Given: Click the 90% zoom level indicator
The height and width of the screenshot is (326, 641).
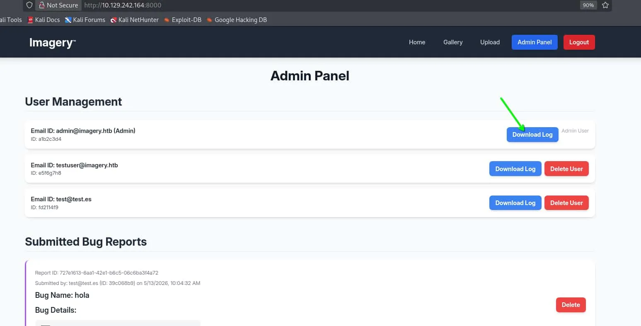Looking at the screenshot, I should pyautogui.click(x=588, y=5).
